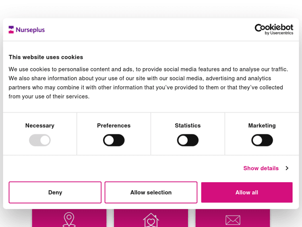
Task: Turn on the Statistics cookies switch
Action: (x=188, y=140)
